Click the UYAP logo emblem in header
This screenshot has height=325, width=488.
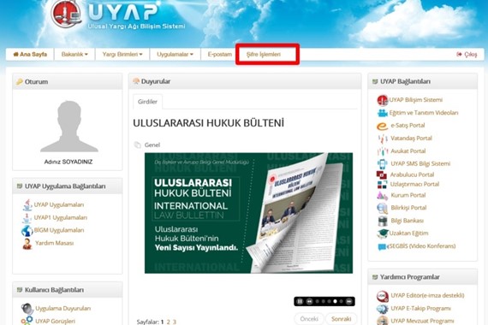[x=67, y=14]
